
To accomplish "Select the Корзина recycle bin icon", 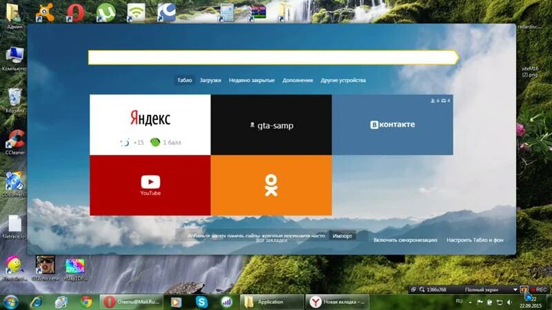I will click(14, 101).
